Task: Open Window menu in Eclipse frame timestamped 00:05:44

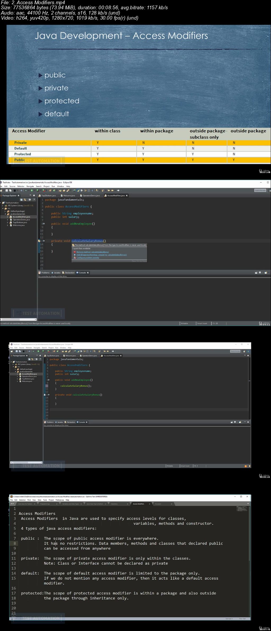Action: (x=63, y=348)
